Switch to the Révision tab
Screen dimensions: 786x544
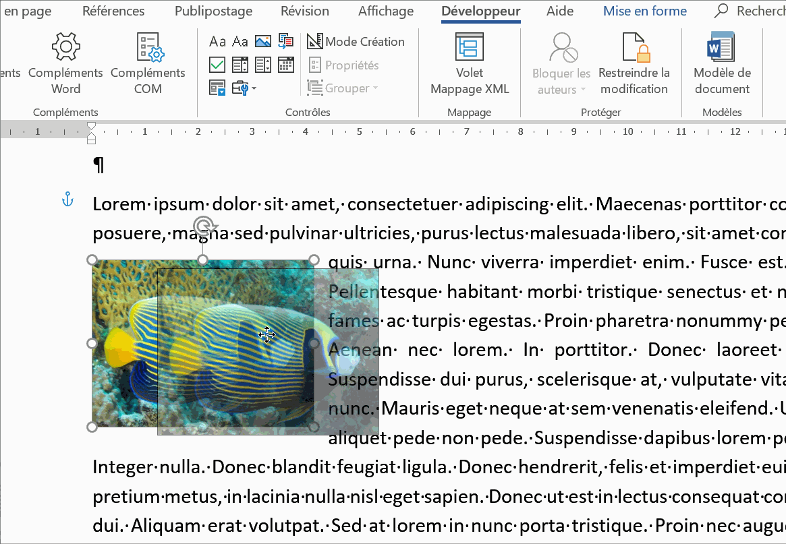305,11
